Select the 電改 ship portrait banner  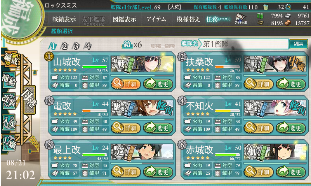(142, 108)
